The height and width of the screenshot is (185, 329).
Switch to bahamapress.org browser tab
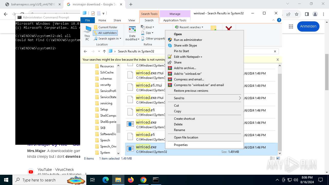[33, 4]
